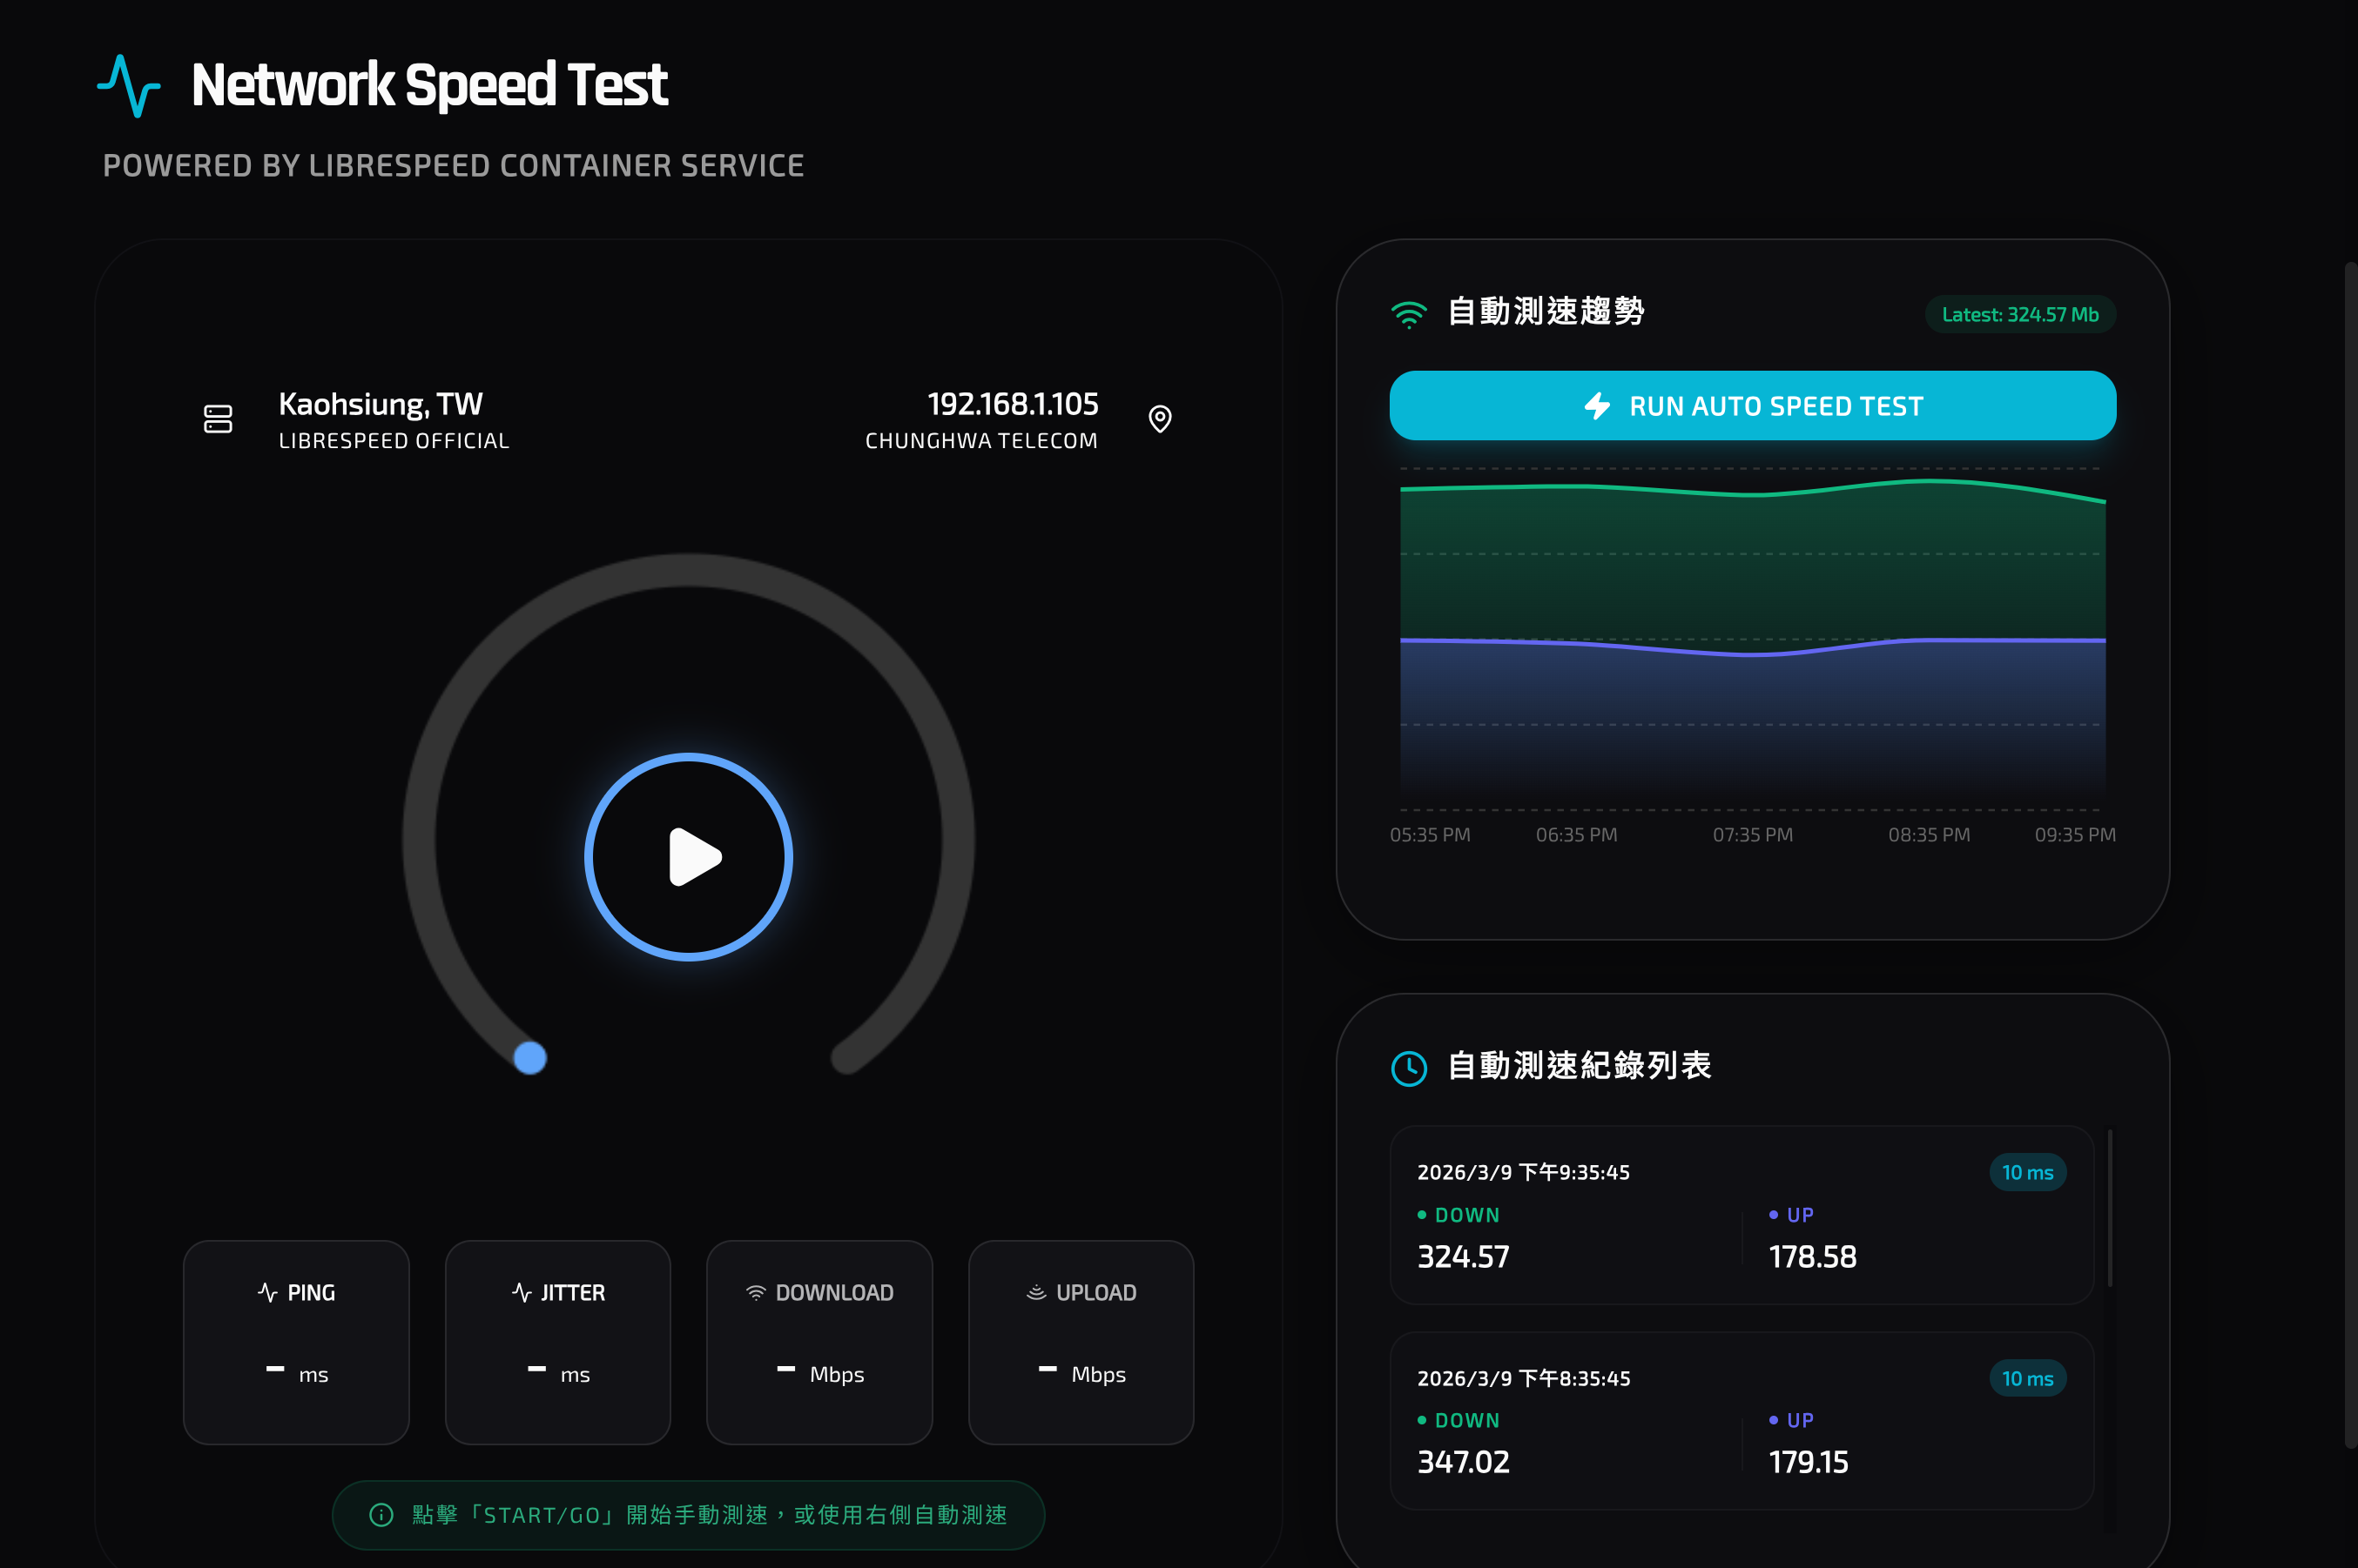Click the lightning bolt icon in the auto test button
Screen dimensions: 2358x1568
click(1597, 406)
